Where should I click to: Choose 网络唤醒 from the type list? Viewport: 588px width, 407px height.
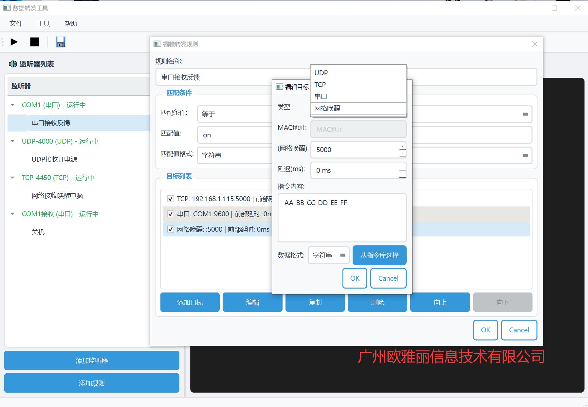pos(358,108)
